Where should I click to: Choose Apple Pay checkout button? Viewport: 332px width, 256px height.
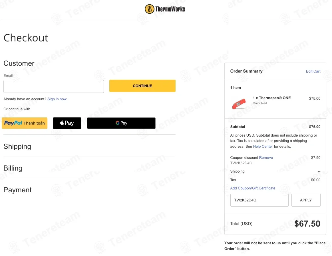click(x=67, y=123)
